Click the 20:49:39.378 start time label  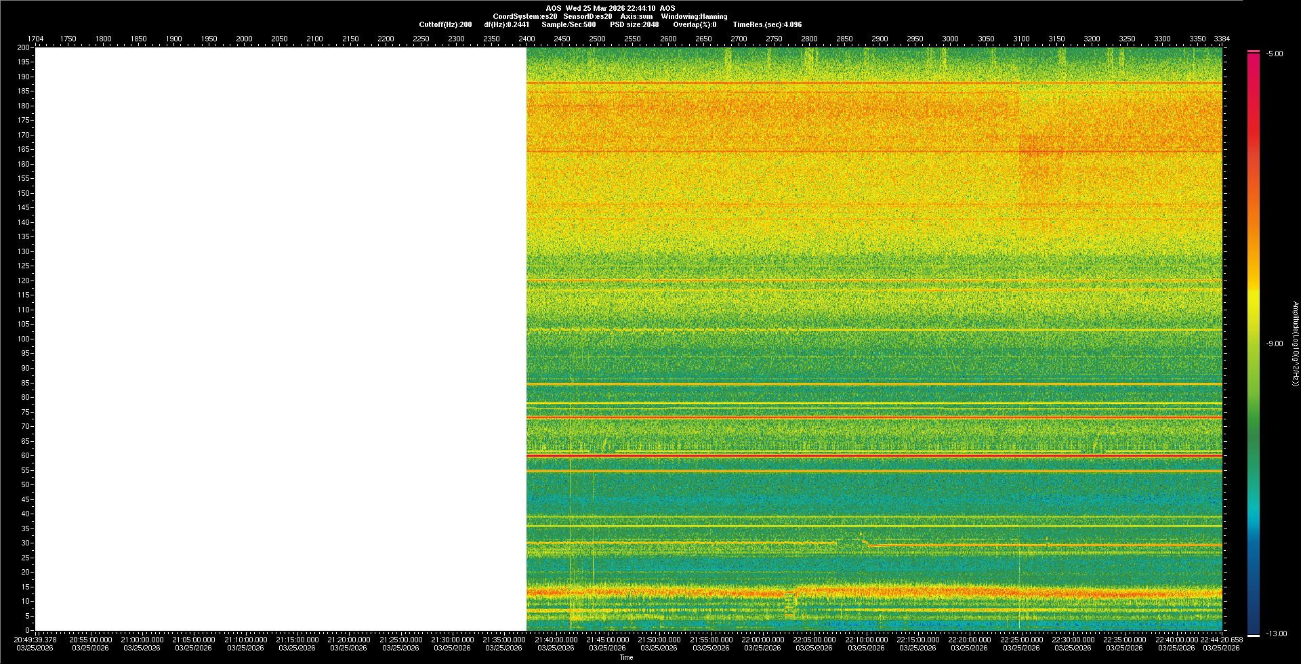pyautogui.click(x=35, y=640)
